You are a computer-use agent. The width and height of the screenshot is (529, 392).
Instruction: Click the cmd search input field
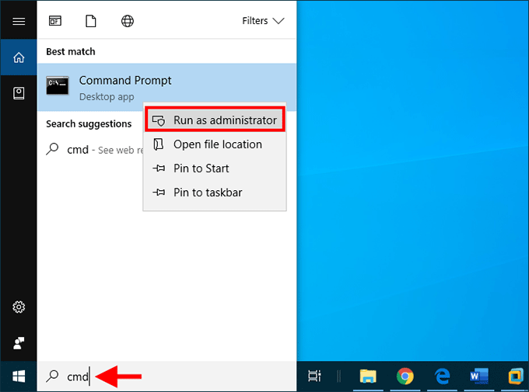click(x=166, y=376)
